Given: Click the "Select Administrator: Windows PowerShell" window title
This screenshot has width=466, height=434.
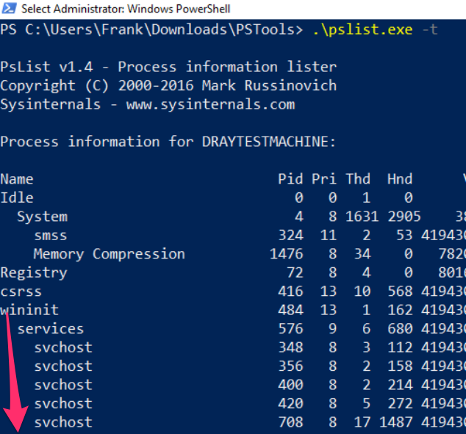Looking at the screenshot, I should pyautogui.click(x=126, y=10).
